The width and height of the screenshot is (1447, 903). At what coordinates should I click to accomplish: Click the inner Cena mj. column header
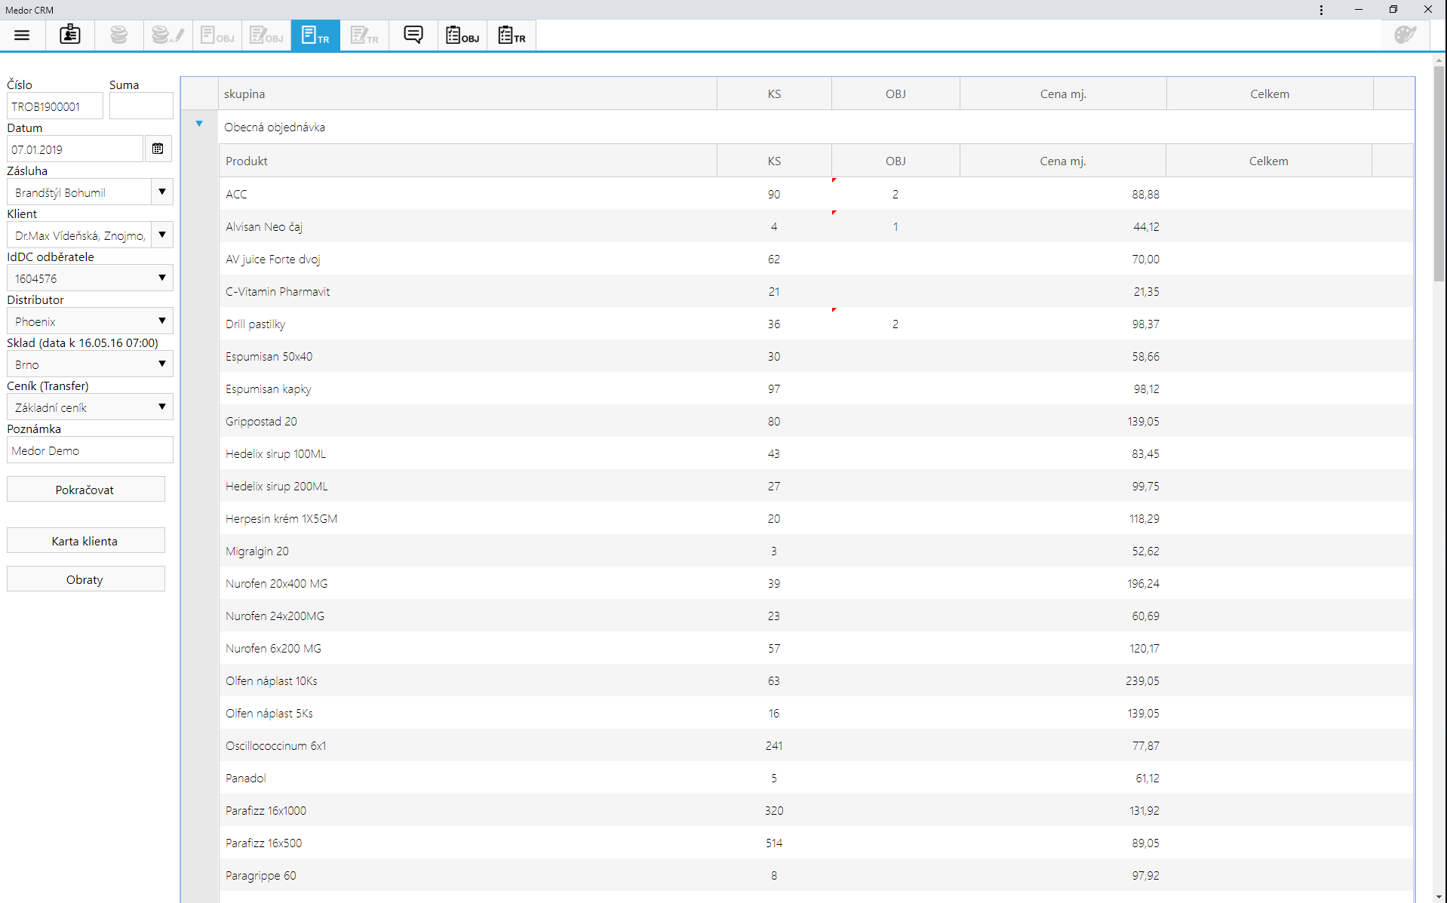[x=1063, y=161]
